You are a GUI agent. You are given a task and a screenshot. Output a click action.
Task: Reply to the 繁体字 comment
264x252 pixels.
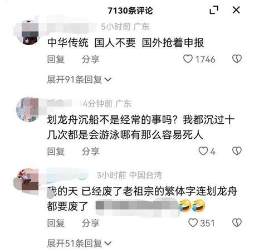(x=56, y=223)
